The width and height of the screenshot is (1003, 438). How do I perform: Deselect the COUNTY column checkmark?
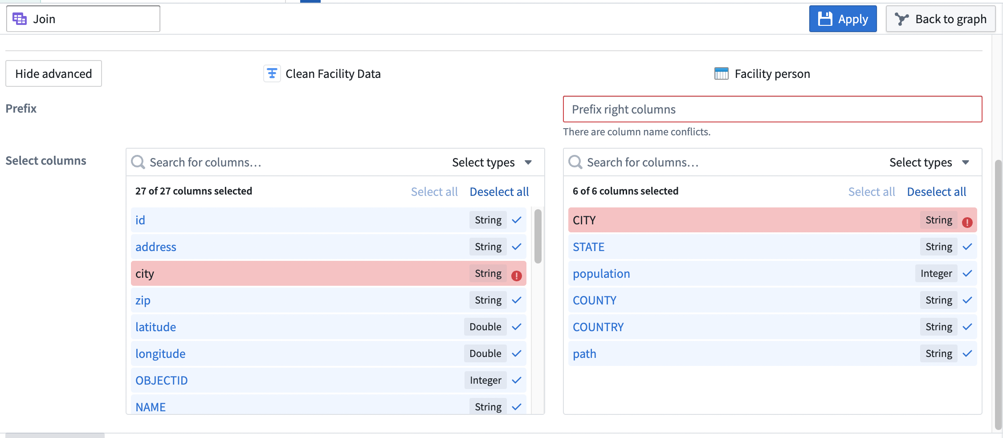[x=967, y=300]
